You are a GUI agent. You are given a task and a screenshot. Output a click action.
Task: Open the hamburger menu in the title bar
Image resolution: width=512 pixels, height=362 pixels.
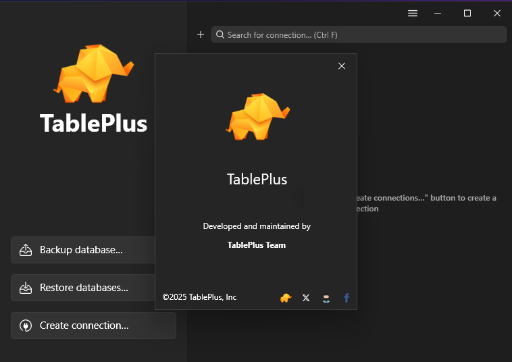point(413,13)
